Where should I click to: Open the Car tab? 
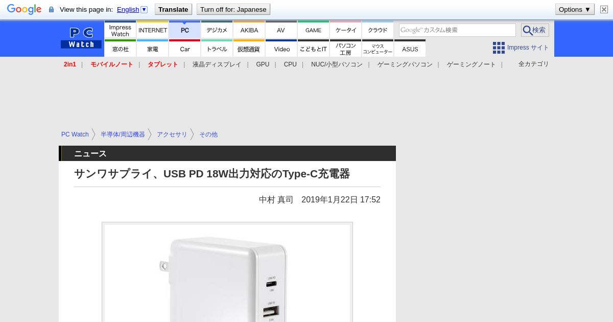184,49
